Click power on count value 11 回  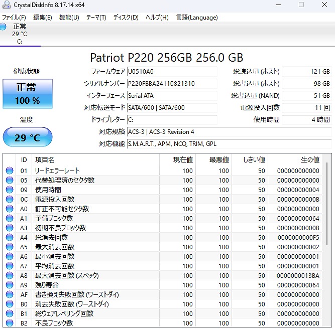(x=307, y=108)
